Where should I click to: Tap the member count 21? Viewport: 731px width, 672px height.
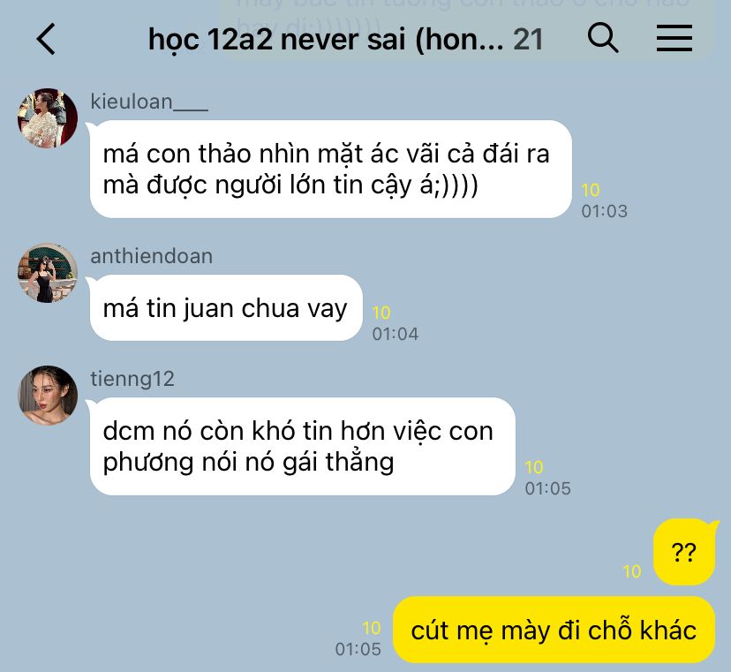pos(528,40)
